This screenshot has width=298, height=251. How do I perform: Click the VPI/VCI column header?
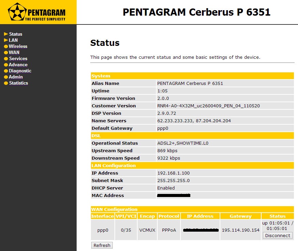126,216
